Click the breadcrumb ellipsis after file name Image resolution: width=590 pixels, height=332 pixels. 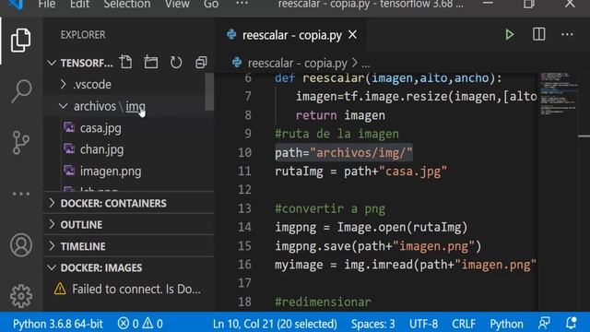coord(366,64)
